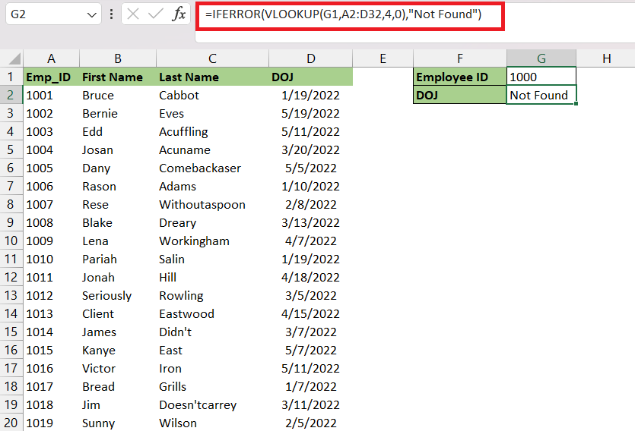Select column G header
Screen dimensions: 635x431
point(541,58)
